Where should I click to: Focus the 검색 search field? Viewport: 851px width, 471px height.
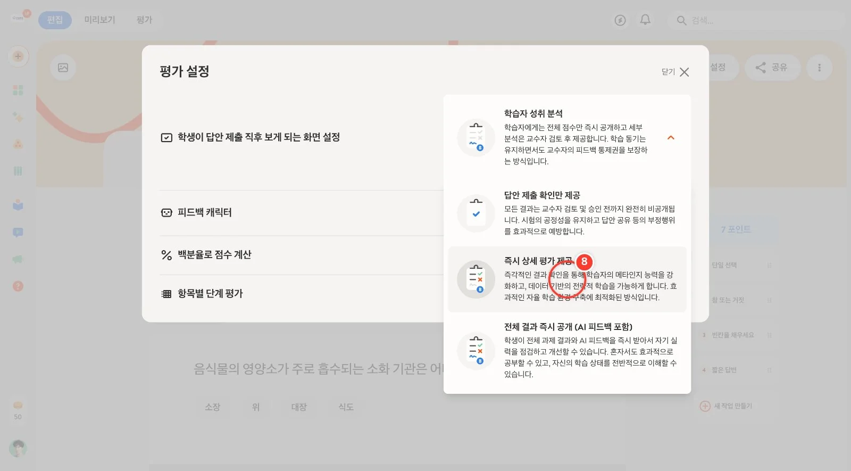[x=755, y=20]
